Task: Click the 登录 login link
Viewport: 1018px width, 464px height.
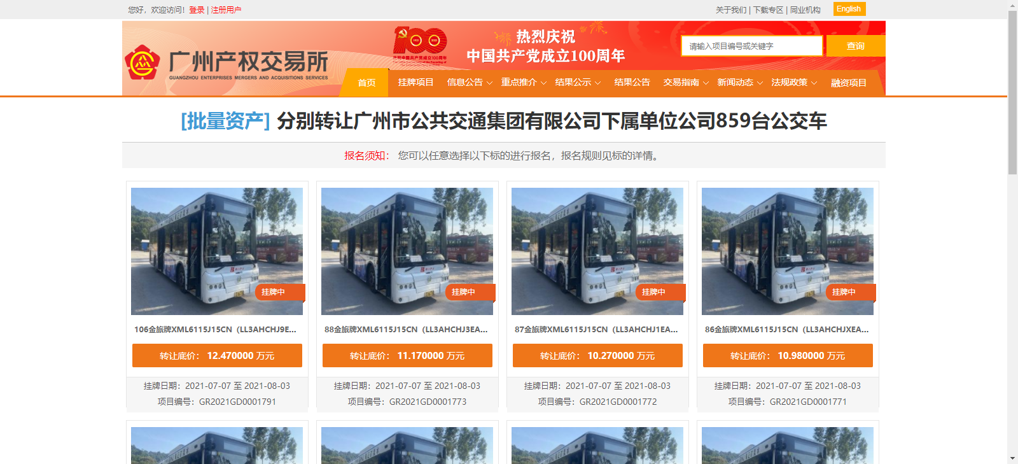Action: (197, 10)
